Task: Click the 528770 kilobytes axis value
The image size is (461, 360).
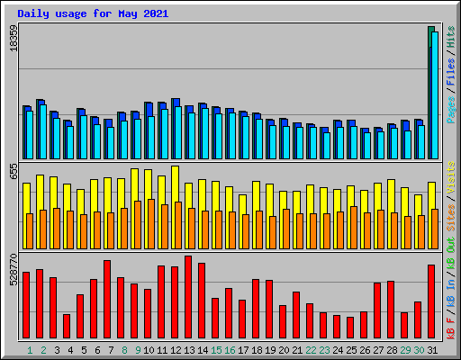Action: (x=14, y=270)
